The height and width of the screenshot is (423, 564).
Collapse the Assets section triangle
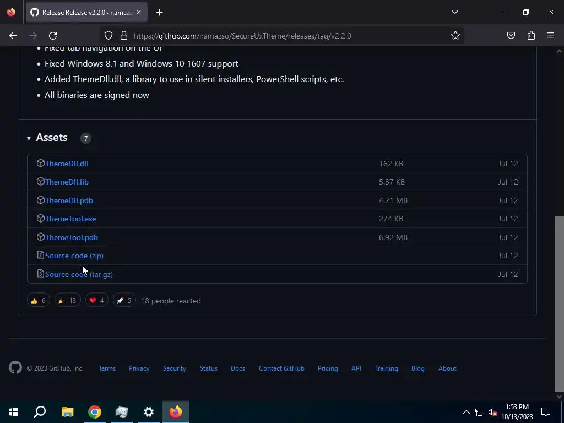click(x=29, y=138)
